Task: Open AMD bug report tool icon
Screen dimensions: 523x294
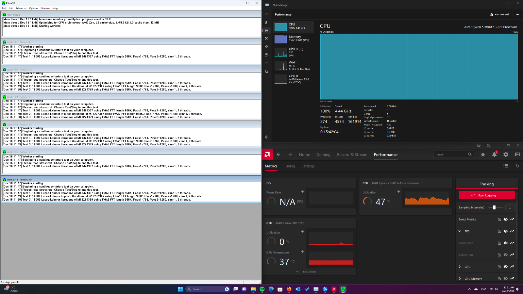Action: click(x=479, y=145)
